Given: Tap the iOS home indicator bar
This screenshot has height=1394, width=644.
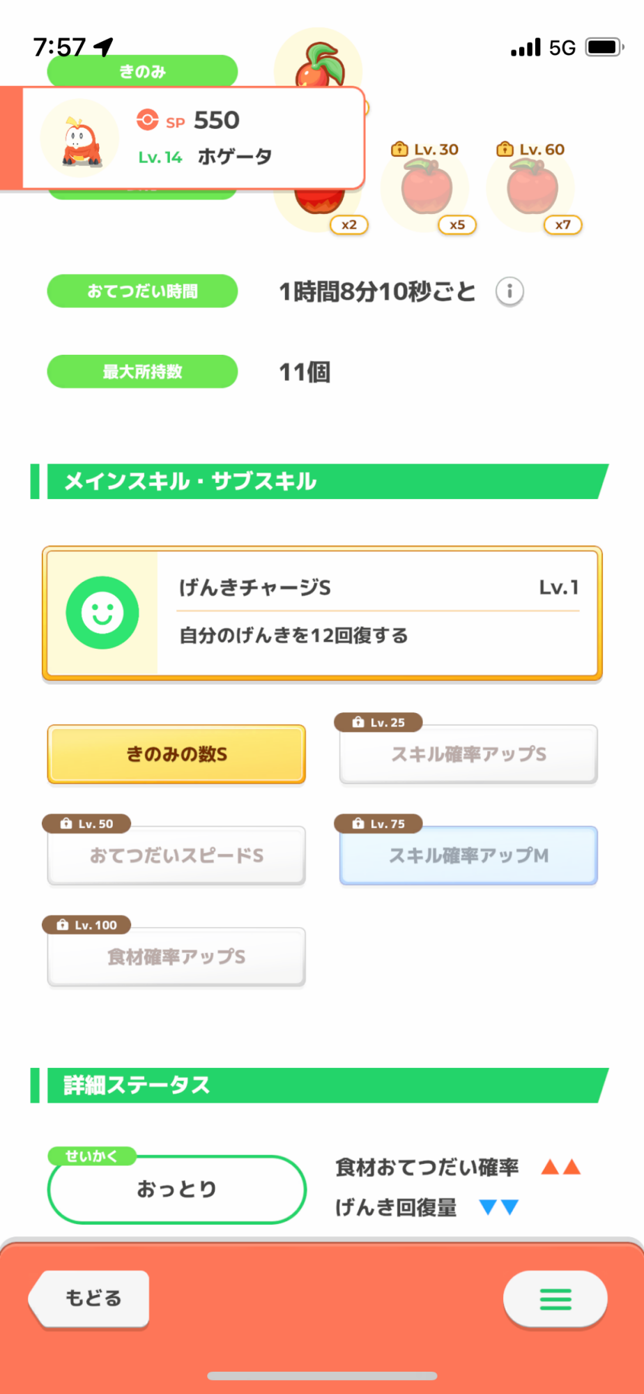Looking at the screenshot, I should click(322, 1376).
